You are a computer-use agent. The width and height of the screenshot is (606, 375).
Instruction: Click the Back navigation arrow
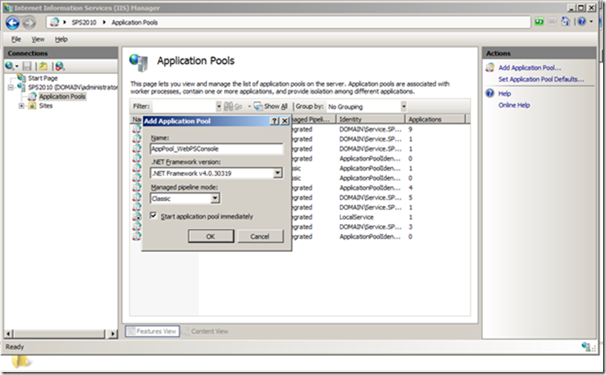pyautogui.click(x=13, y=23)
